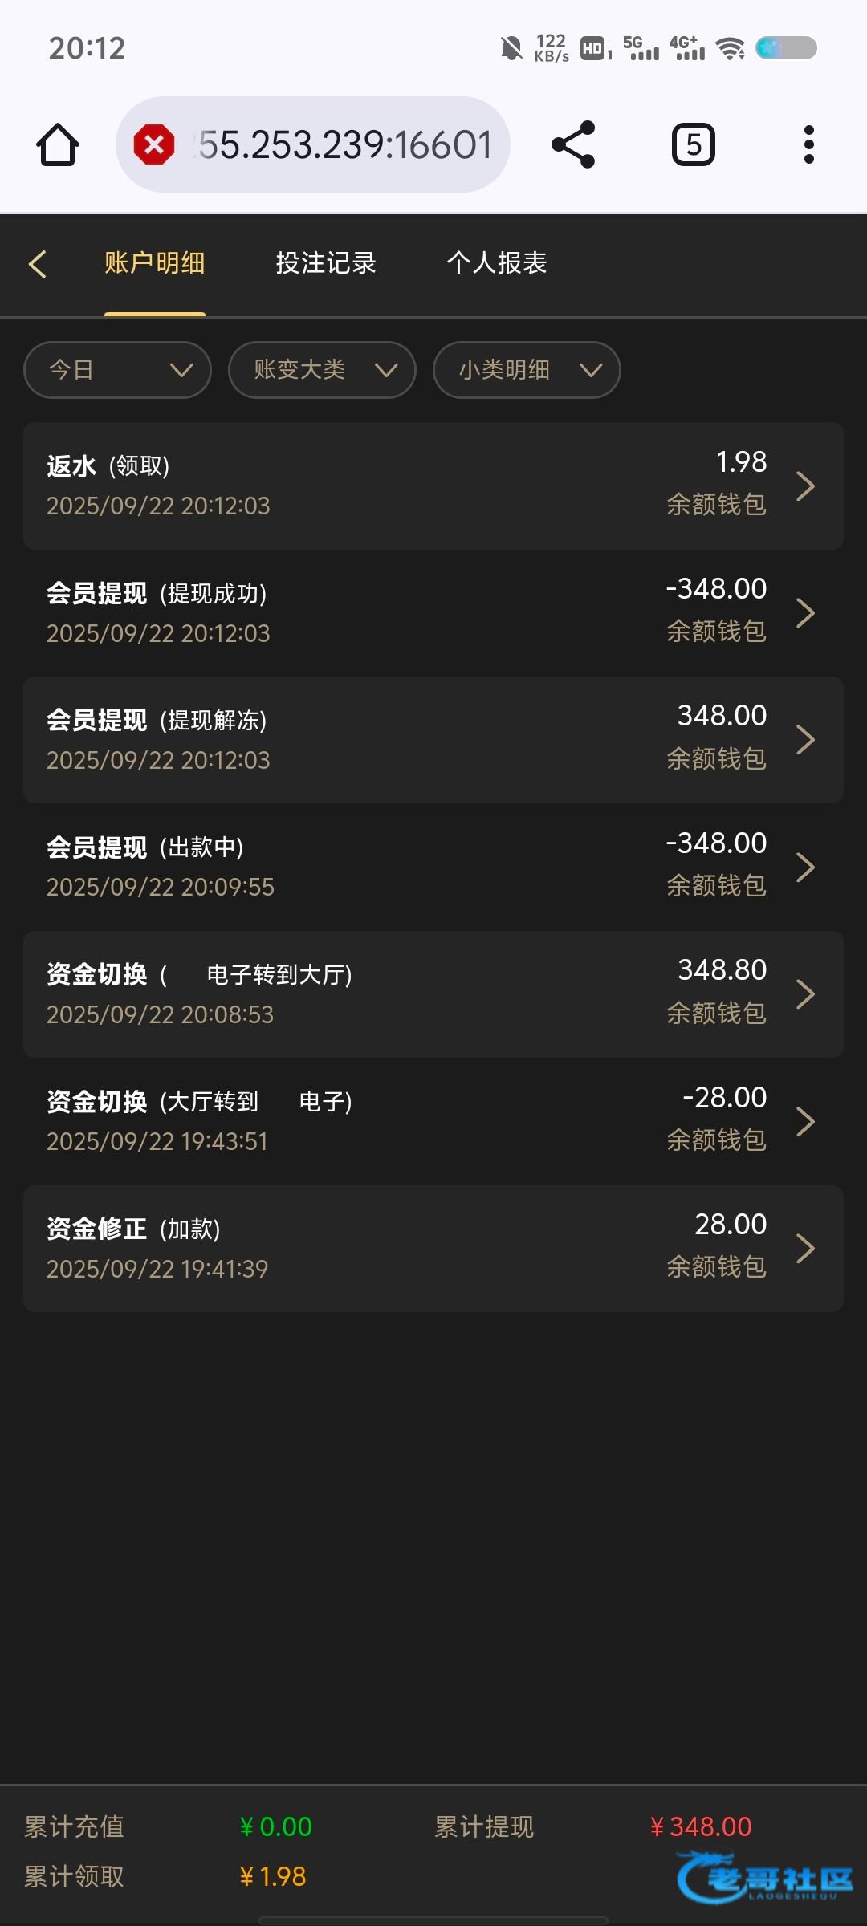The height and width of the screenshot is (1926, 867).
Task: Tap the muted bell notification icon
Action: 511,49
